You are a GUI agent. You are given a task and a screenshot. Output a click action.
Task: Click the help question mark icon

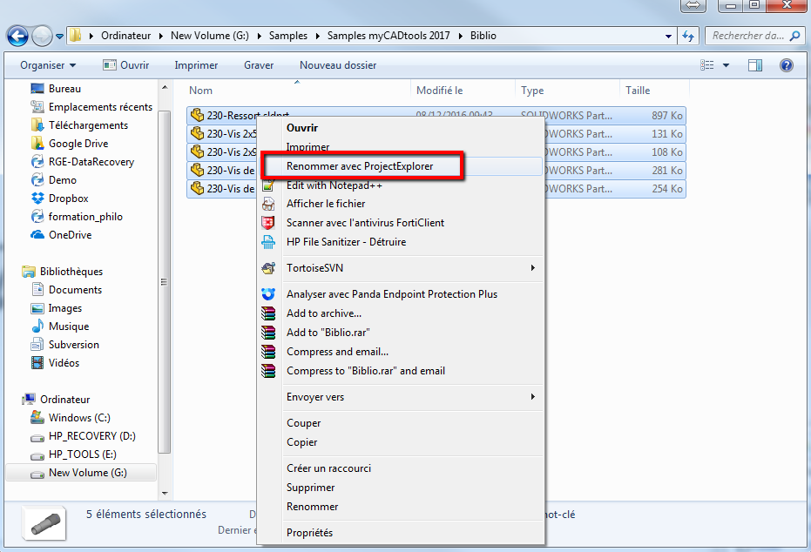(x=786, y=65)
